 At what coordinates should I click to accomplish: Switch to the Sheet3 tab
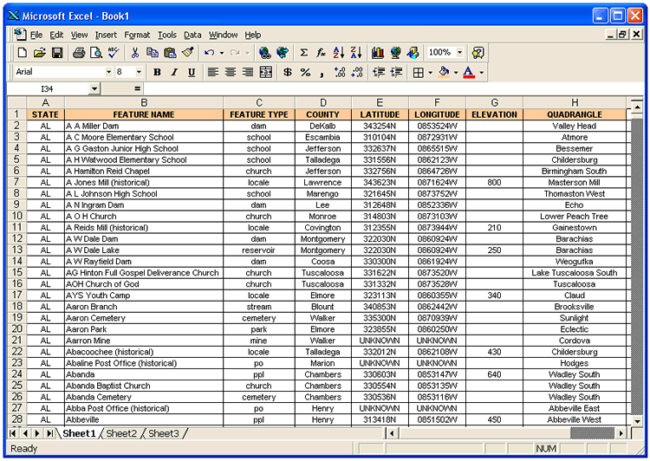164,433
